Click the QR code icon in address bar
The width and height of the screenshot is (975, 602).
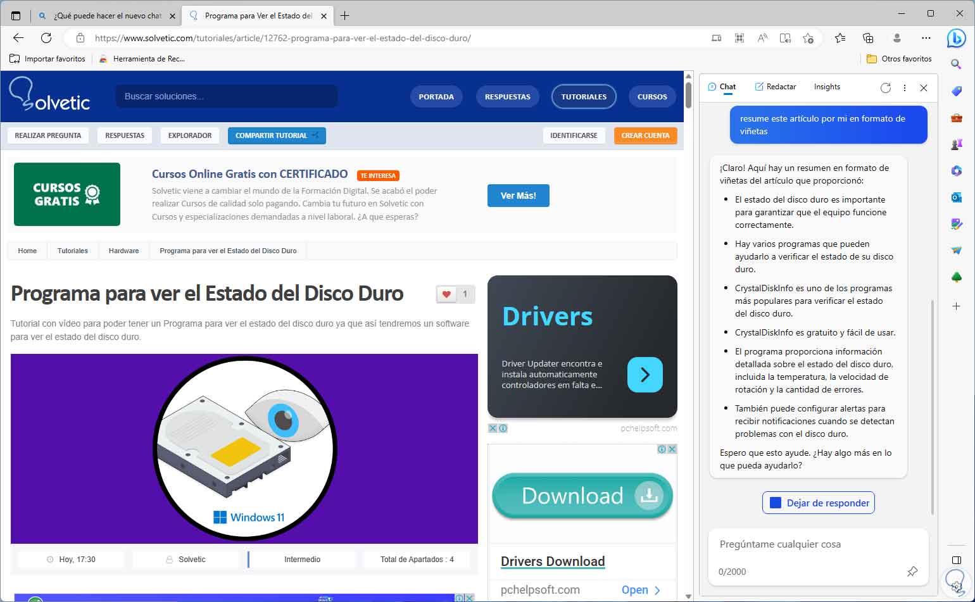[739, 38]
